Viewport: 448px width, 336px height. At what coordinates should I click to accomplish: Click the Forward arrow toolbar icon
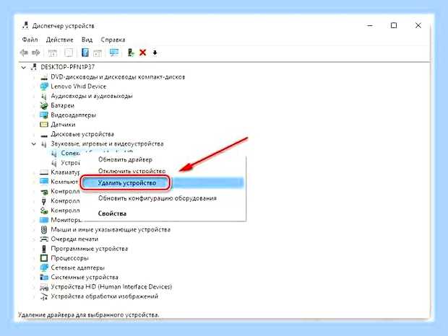tap(36, 53)
